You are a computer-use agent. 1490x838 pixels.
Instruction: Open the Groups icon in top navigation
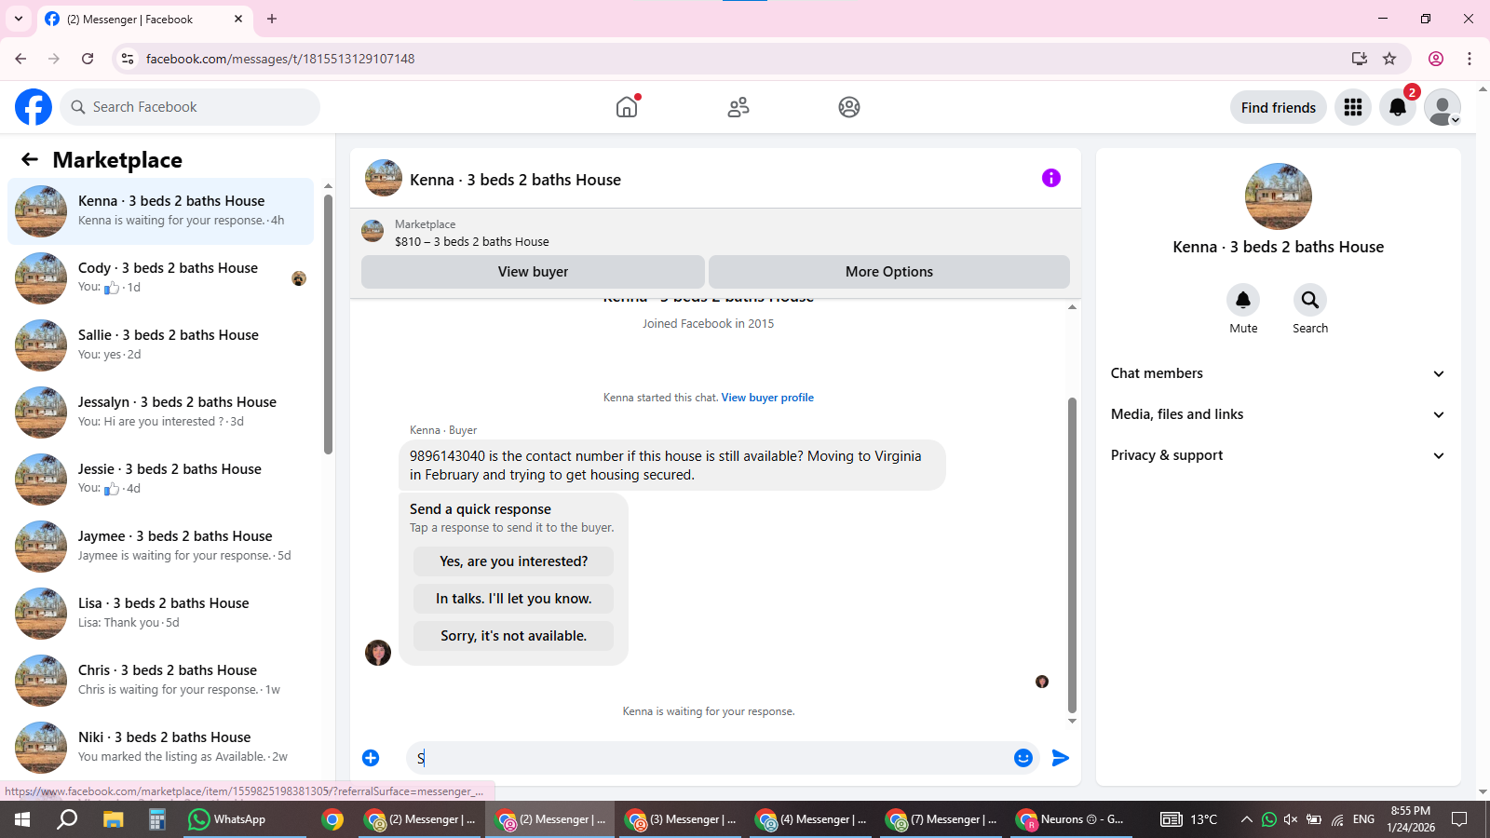point(849,107)
